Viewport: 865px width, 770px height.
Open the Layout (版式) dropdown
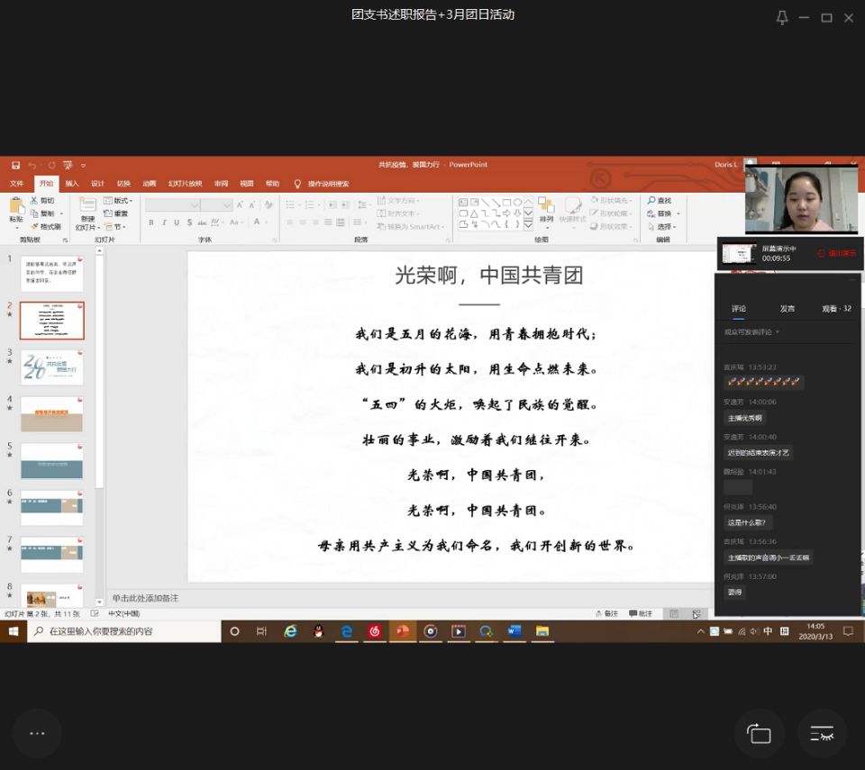coord(118,201)
